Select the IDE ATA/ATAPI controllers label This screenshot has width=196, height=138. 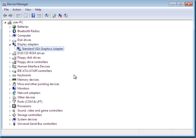(x=34, y=71)
